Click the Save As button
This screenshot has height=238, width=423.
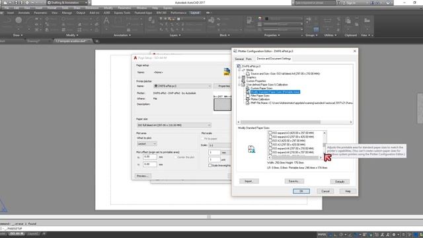pos(293,181)
